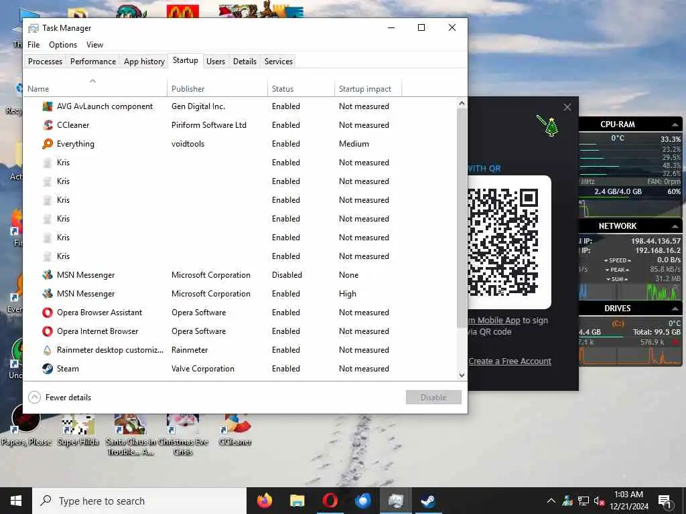The width and height of the screenshot is (686, 514).
Task: Open the Windows Start menu
Action: (x=16, y=501)
